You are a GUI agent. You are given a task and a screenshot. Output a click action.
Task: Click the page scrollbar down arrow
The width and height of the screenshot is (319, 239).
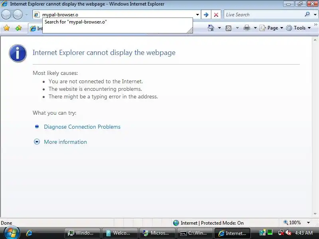(315, 214)
